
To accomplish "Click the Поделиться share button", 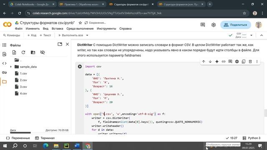I will 235,25.
